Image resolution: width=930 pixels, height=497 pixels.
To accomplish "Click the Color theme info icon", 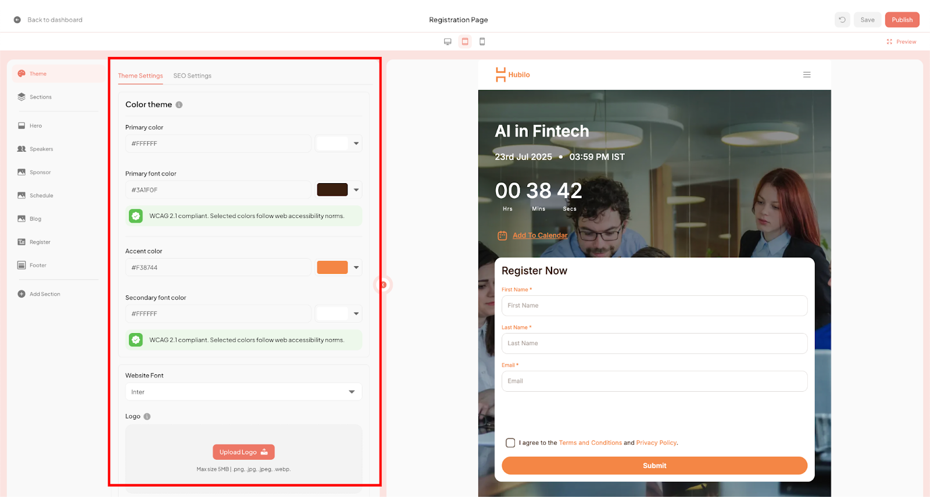I will tap(179, 105).
